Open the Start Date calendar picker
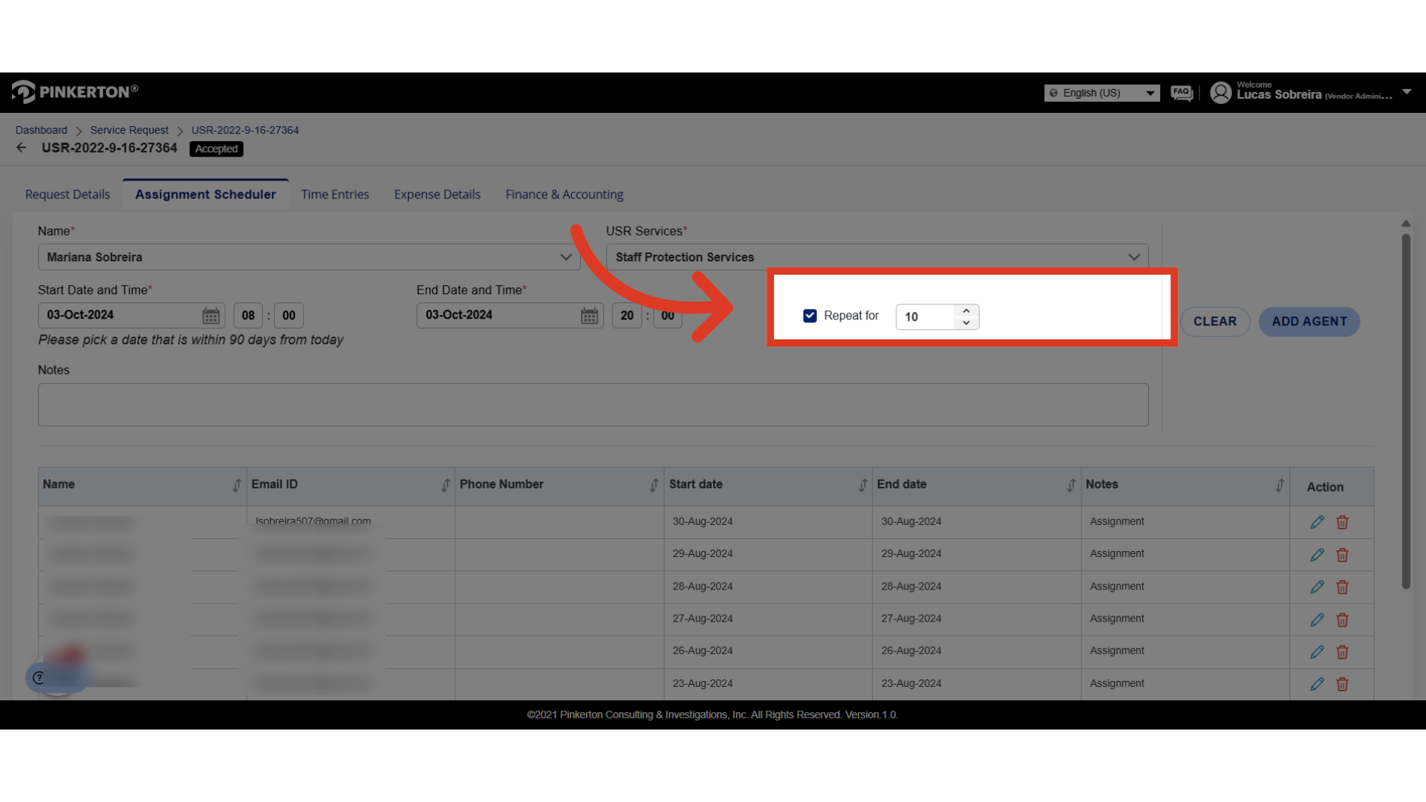Image resolution: width=1426 pixels, height=802 pixels. pyautogui.click(x=211, y=316)
